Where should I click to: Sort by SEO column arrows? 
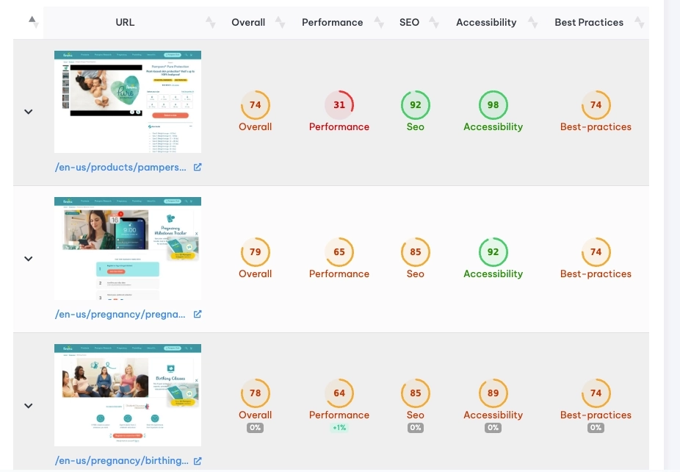tap(435, 23)
